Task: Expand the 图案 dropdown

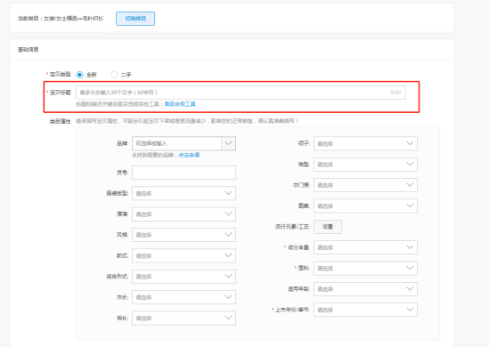Action: tap(365, 206)
